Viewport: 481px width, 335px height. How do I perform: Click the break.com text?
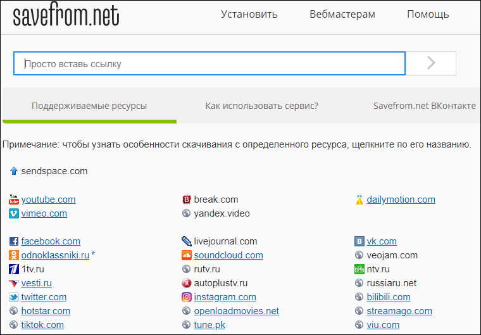tap(216, 199)
